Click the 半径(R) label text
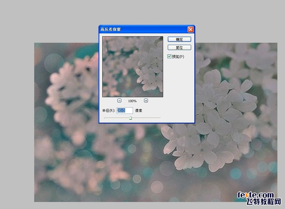Screen dimensions: 285x209 click(109, 110)
